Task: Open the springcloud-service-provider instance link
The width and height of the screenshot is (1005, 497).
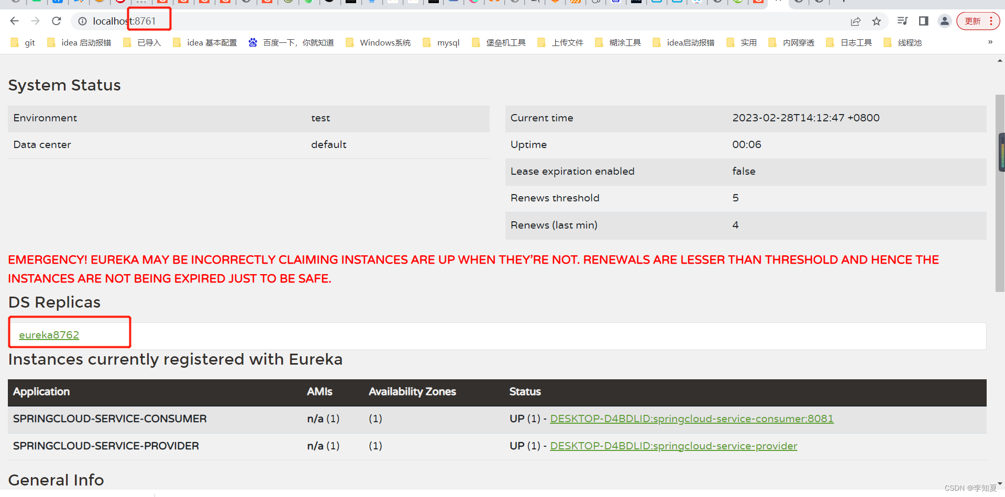Action: click(673, 446)
